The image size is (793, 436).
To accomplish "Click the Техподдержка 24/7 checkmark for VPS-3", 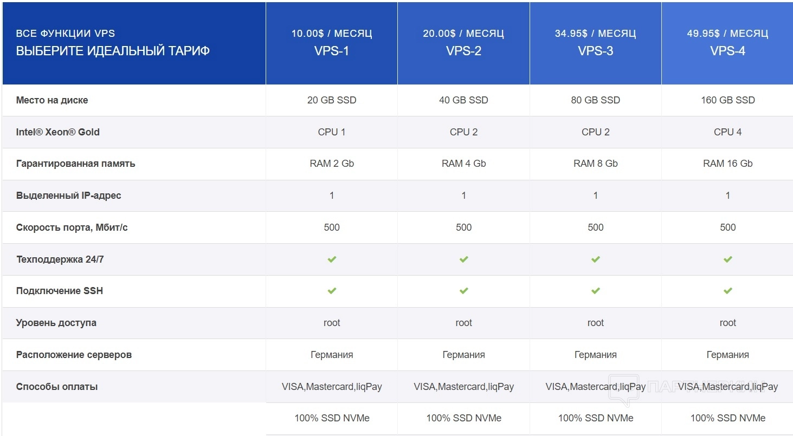I will [x=596, y=259].
